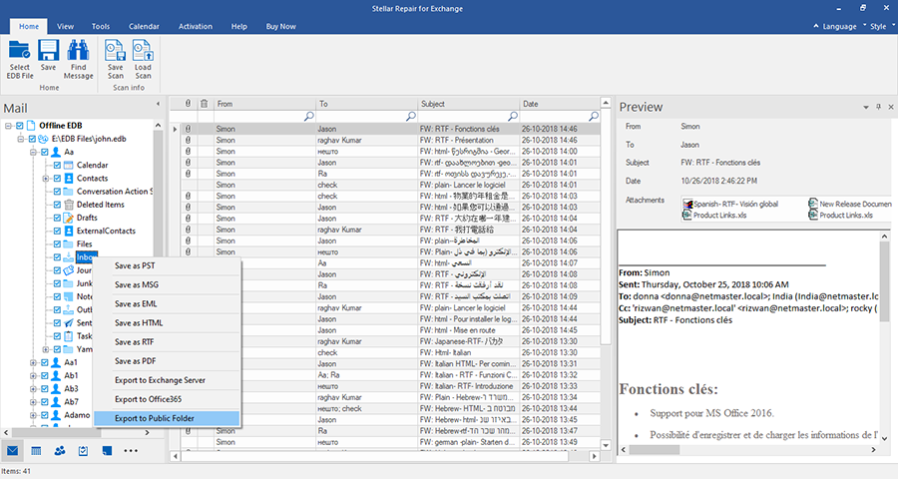Image resolution: width=898 pixels, height=479 pixels.
Task: Click the deleted-items trash column header
Action: (x=204, y=104)
